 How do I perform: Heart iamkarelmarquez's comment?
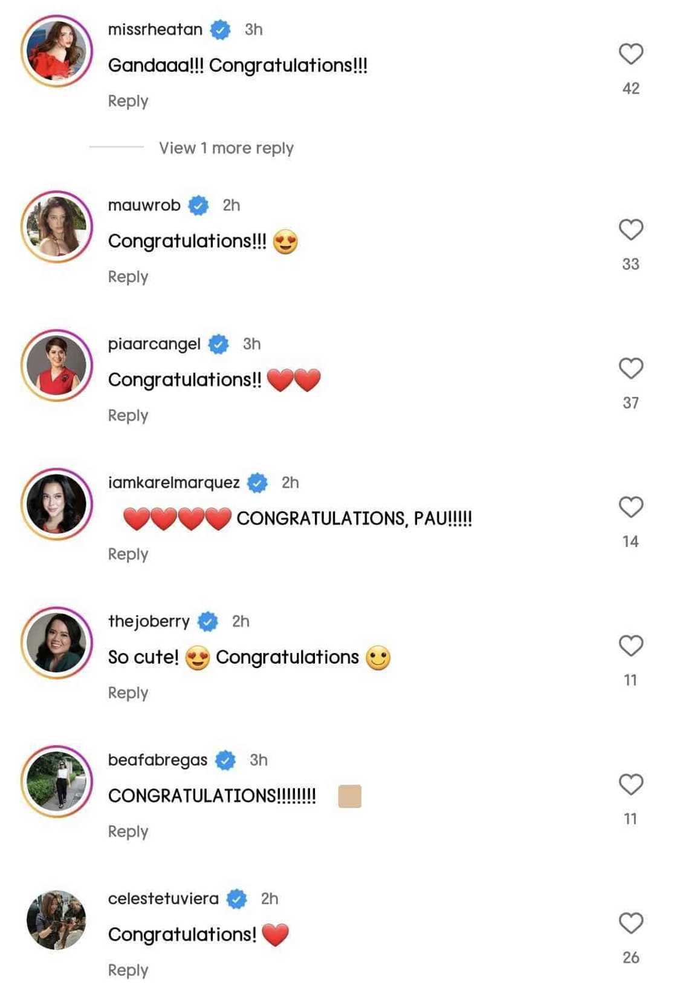pyautogui.click(x=630, y=507)
